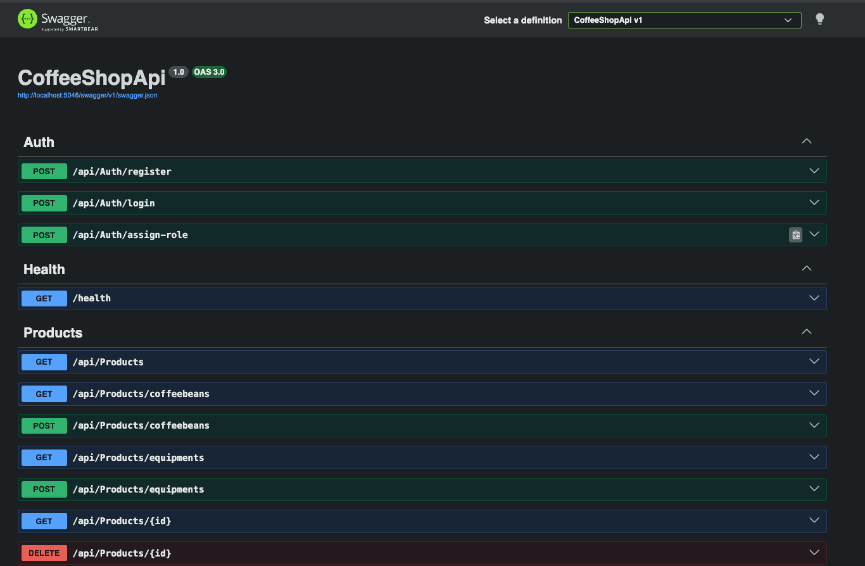The image size is (865, 566).
Task: Click the CoffeeShopApi title
Action: pyautogui.click(x=92, y=77)
